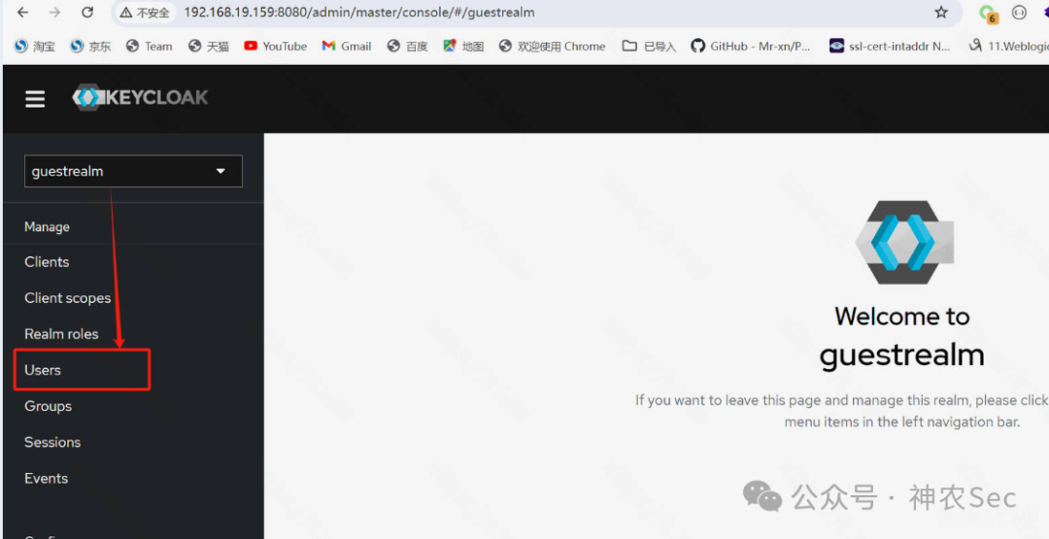
Task: Open Groups in the sidebar
Action: [49, 406]
